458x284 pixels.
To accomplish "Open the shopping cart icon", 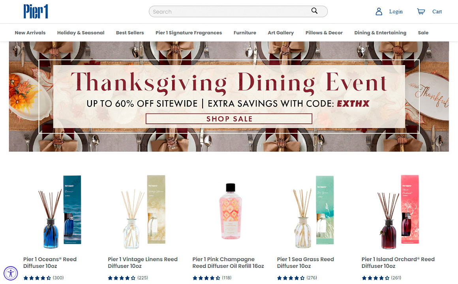I will (421, 11).
